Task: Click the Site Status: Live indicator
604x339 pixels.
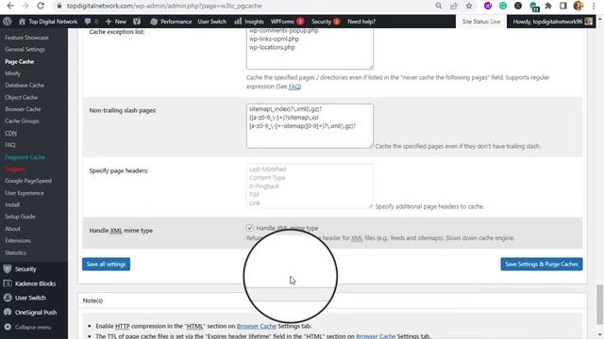Action: [x=481, y=22]
